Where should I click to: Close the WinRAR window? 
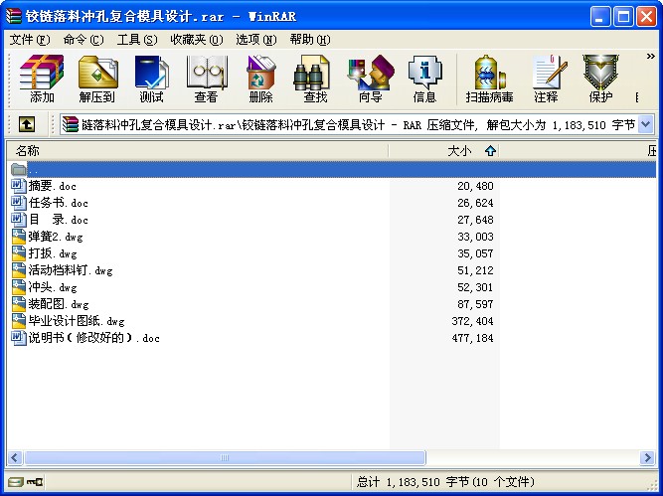pos(646,17)
